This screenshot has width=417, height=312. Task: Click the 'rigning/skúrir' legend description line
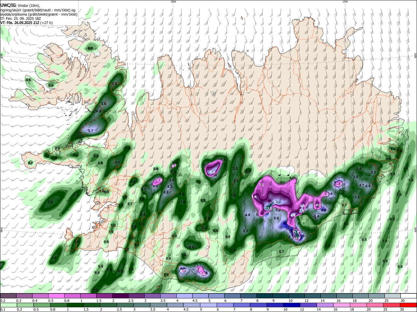pyautogui.click(x=38, y=10)
